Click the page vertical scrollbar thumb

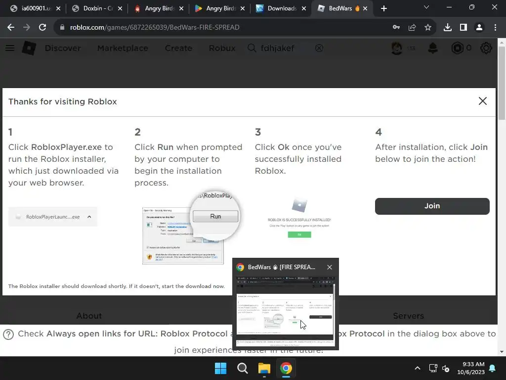click(x=502, y=83)
